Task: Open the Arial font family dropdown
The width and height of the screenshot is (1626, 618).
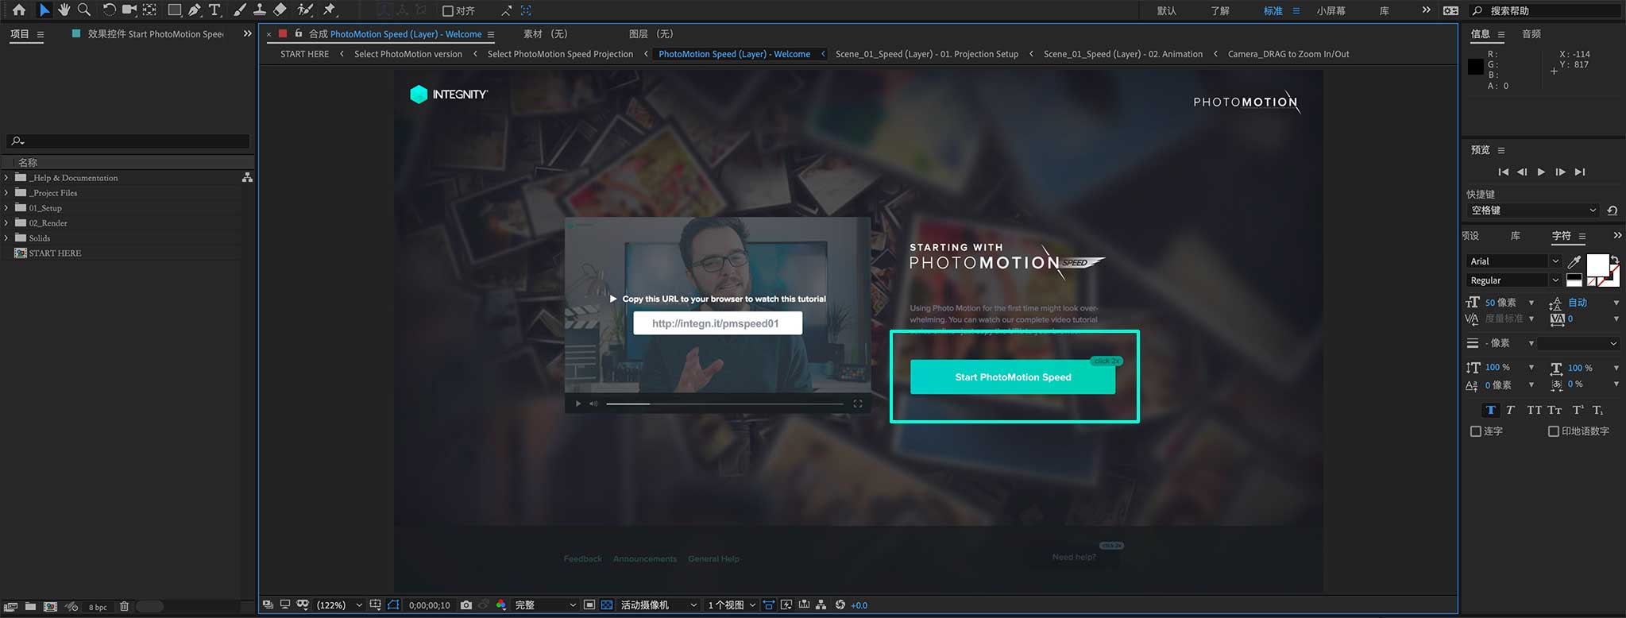Action: point(1513,261)
